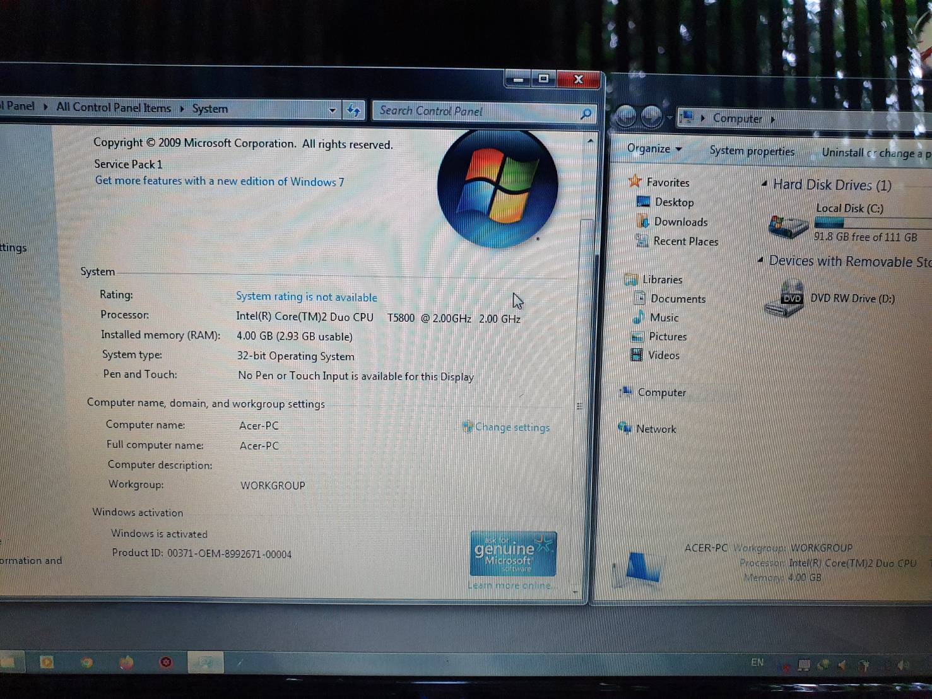Click the red round taskbar app icon

(x=166, y=662)
